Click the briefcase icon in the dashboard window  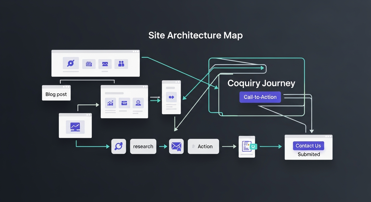[124, 103]
